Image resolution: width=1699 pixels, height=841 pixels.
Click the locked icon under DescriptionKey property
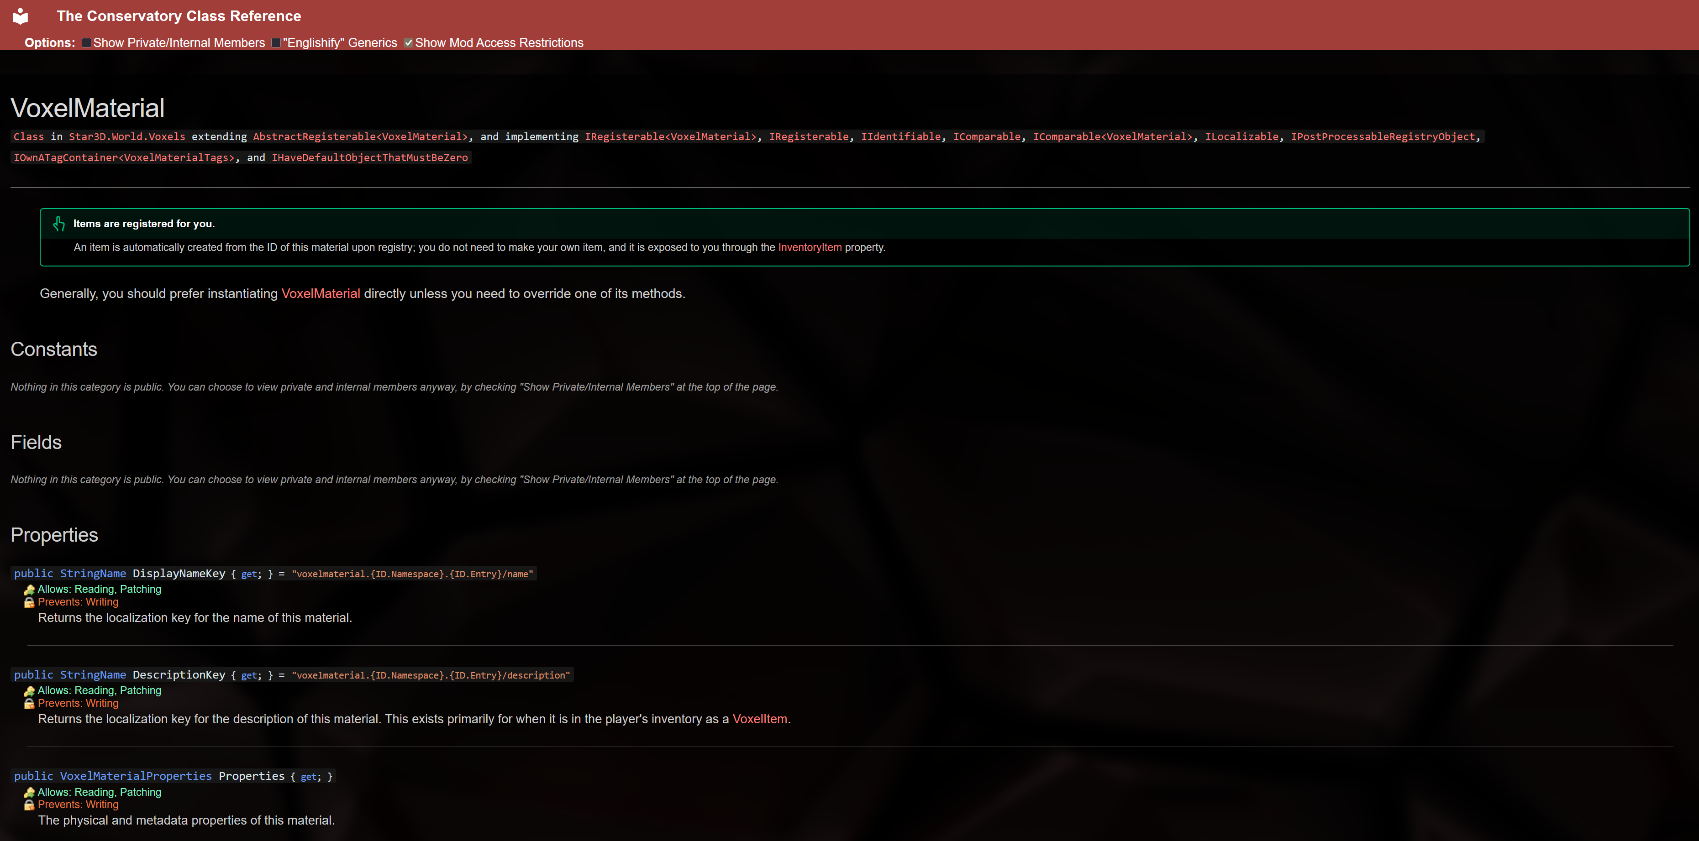(x=29, y=703)
